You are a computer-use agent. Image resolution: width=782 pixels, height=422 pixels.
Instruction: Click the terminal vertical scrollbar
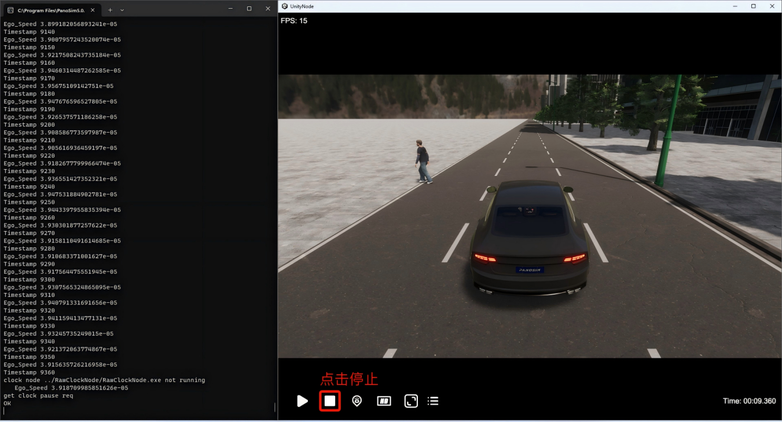coord(274,407)
